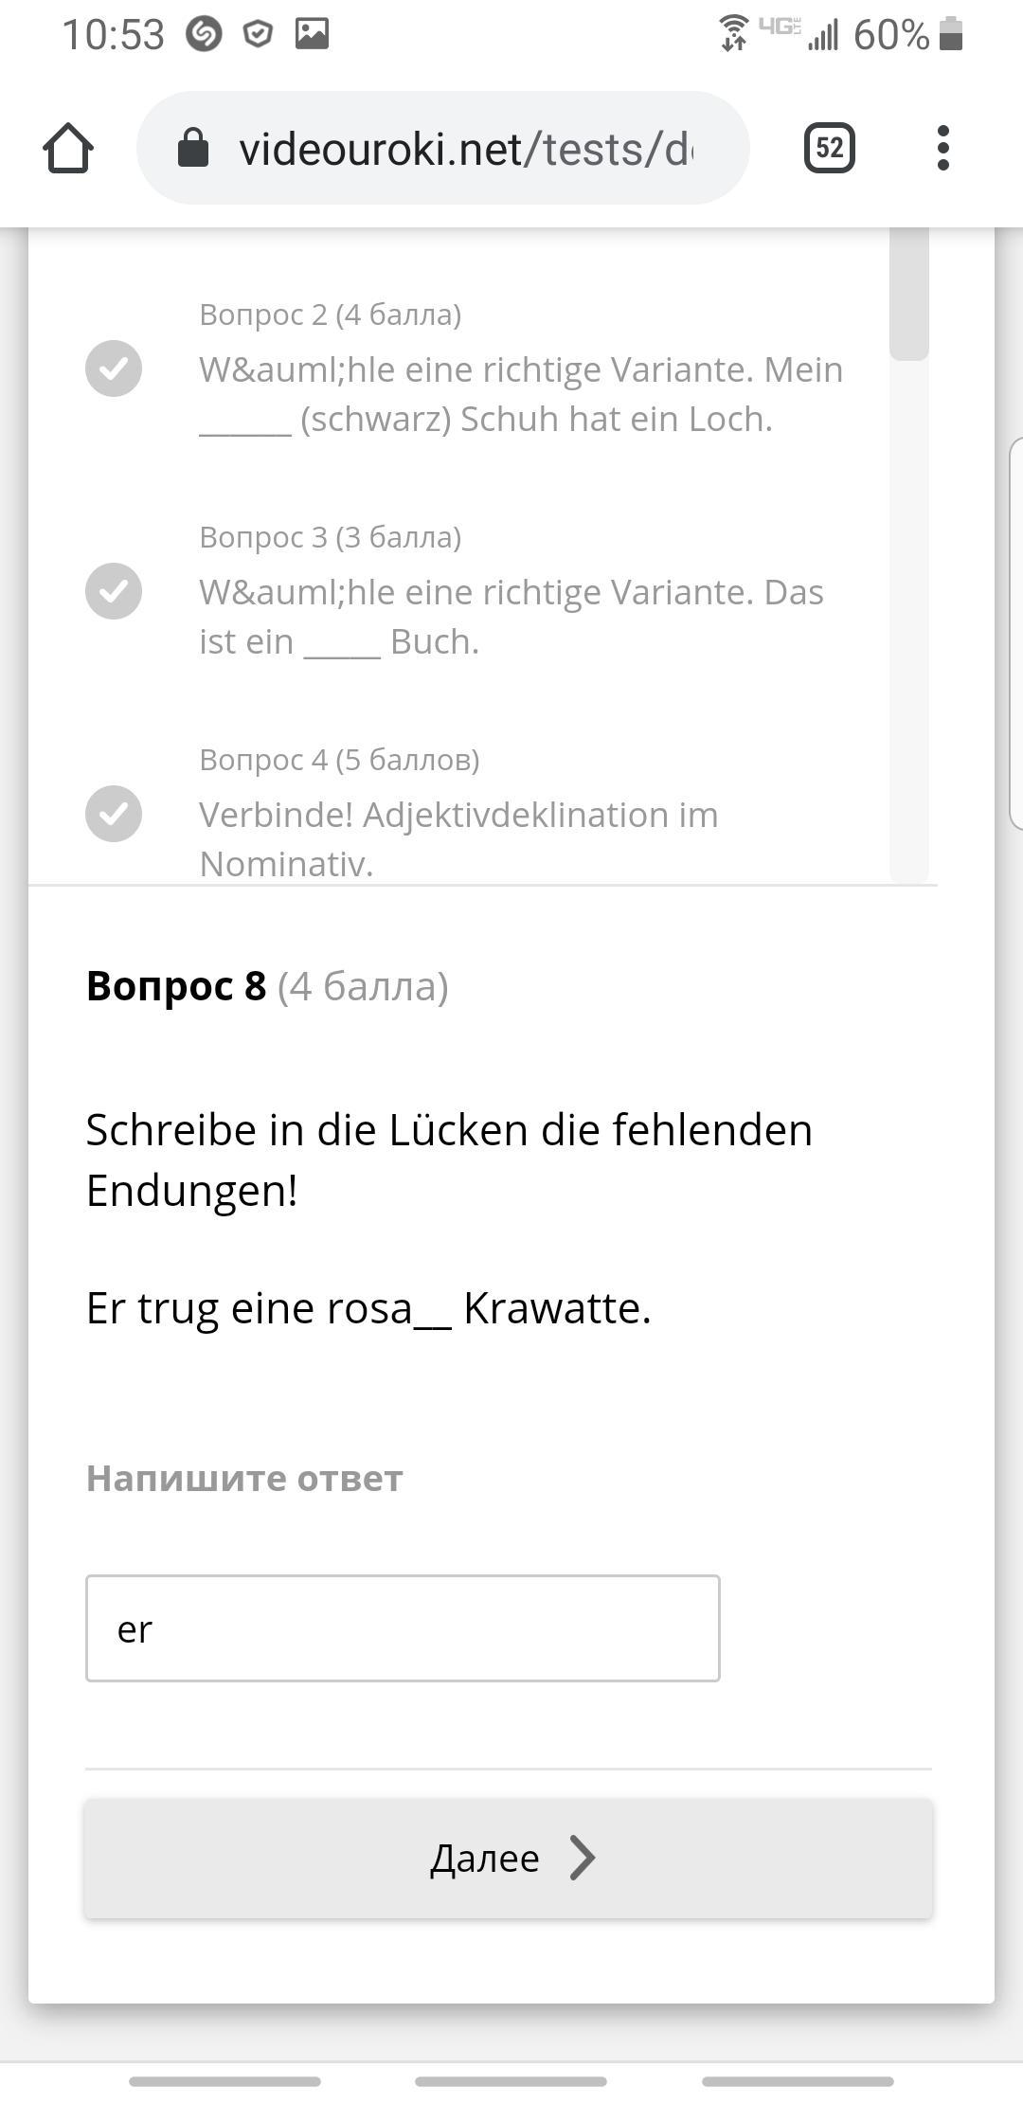Image resolution: width=1023 pixels, height=2103 pixels.
Task: Click the arrow chevron on Далее
Action: pyautogui.click(x=583, y=1857)
